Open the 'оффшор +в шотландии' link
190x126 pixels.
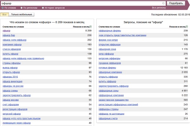pos(111,114)
